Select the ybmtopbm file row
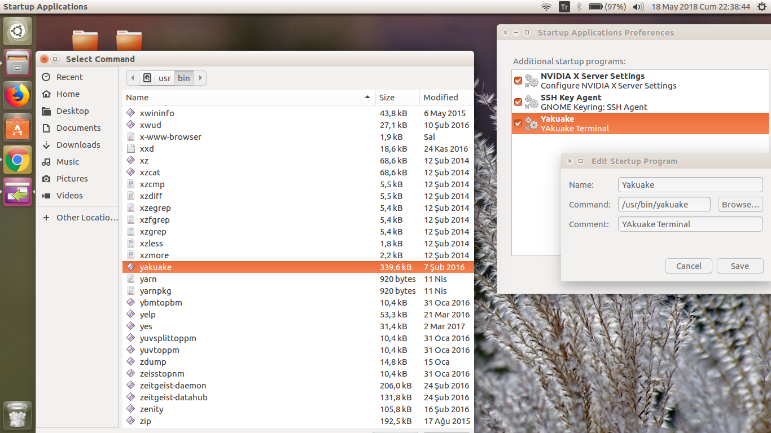This screenshot has width=771, height=433. pos(297,303)
